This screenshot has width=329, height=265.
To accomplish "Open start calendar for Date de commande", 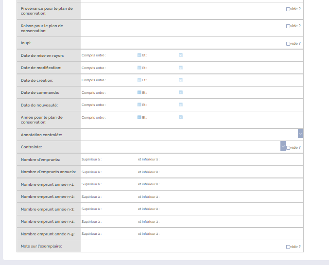I will 139,92.
